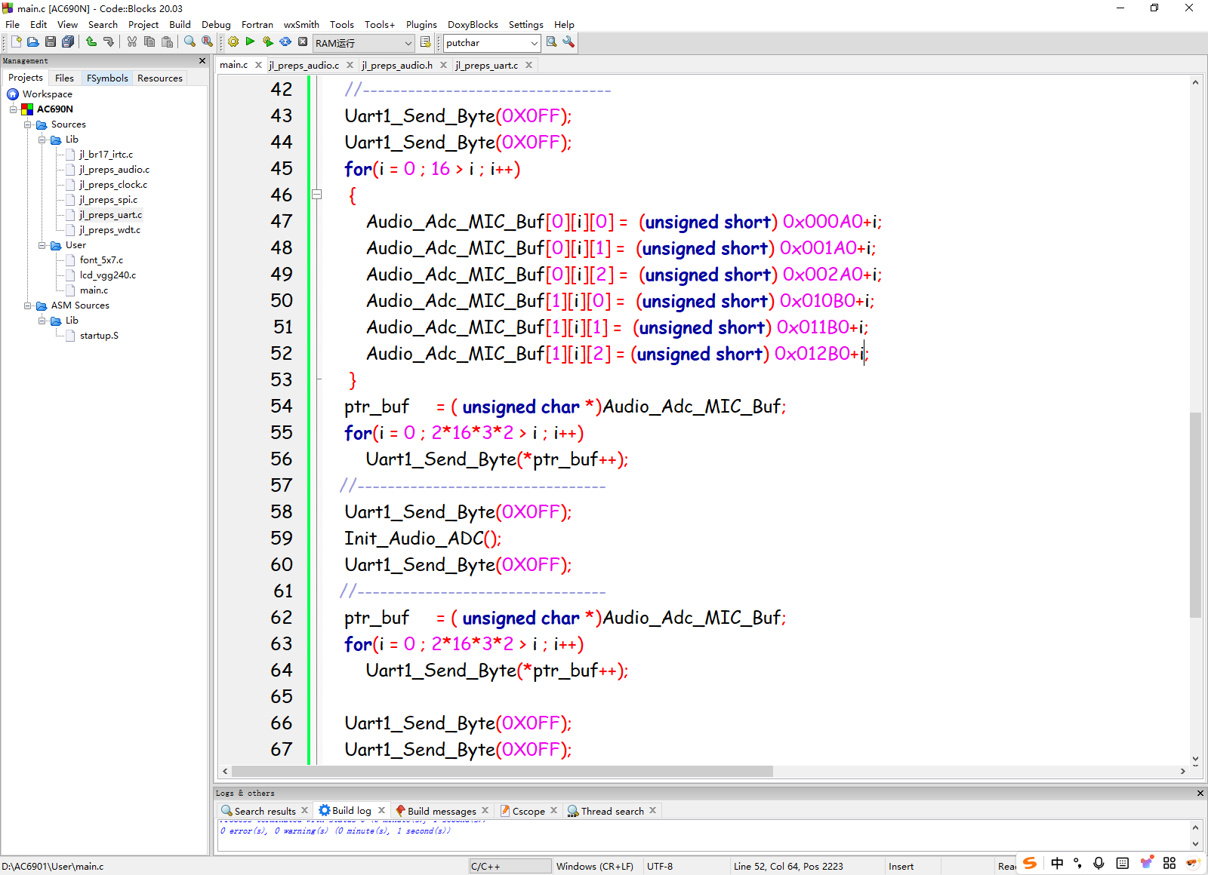1208x875 pixels.
Task: Click the Redo toolbar icon
Action: pos(109,42)
